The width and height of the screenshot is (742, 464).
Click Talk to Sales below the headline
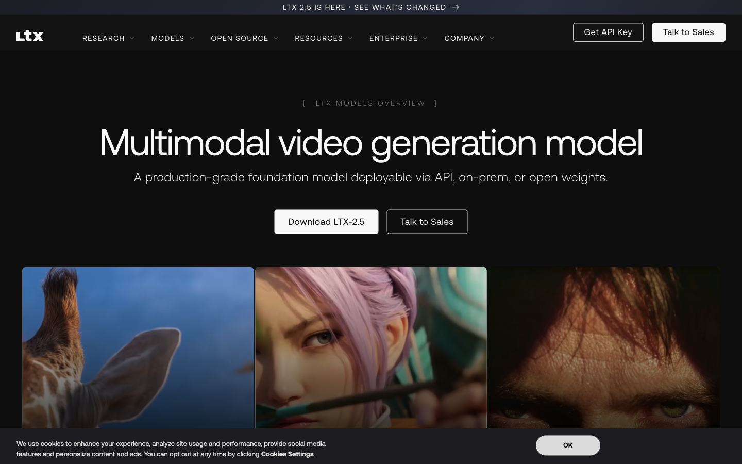427,222
